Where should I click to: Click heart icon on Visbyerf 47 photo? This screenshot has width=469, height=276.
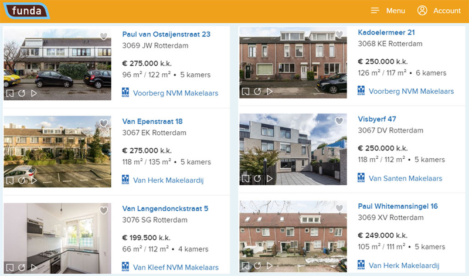[339, 121]
